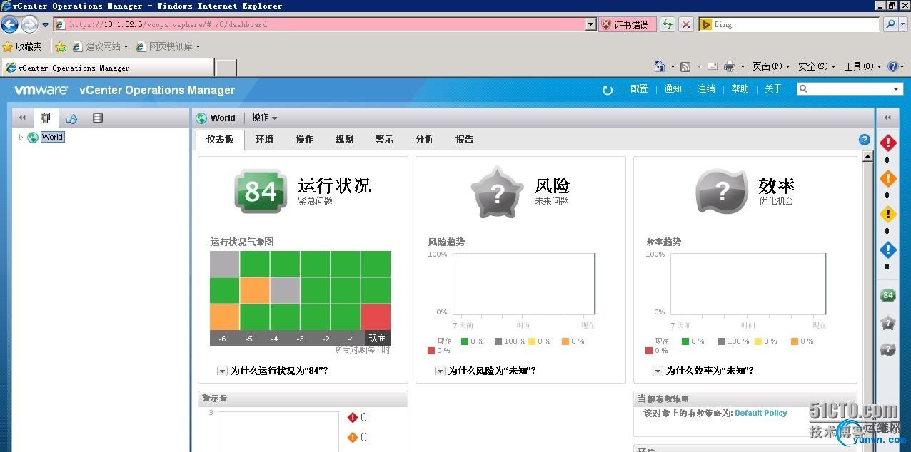Open the 安全(S) safety menu
The width and height of the screenshot is (911, 452).
tap(817, 66)
